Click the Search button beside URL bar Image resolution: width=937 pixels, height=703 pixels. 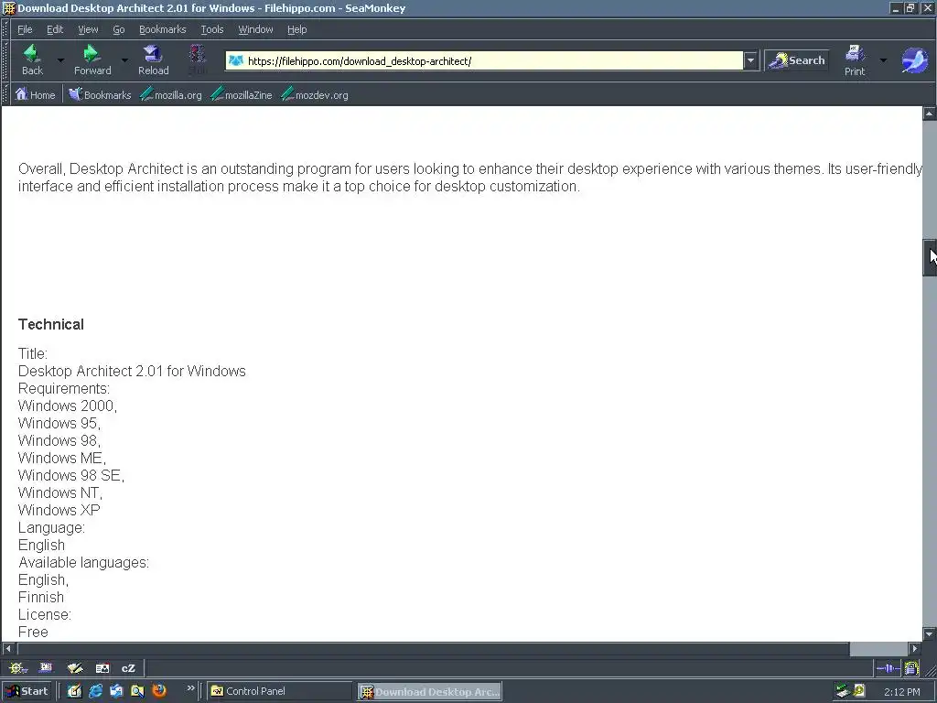pyautogui.click(x=797, y=60)
